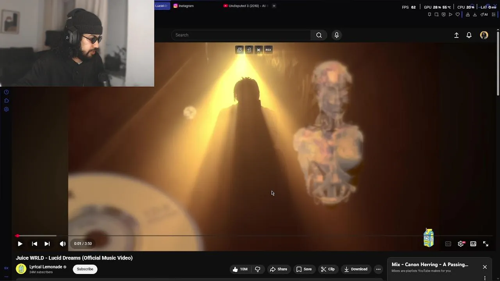Open GX Control in sidebar
The height and width of the screenshot is (281, 500).
click(x=6, y=268)
